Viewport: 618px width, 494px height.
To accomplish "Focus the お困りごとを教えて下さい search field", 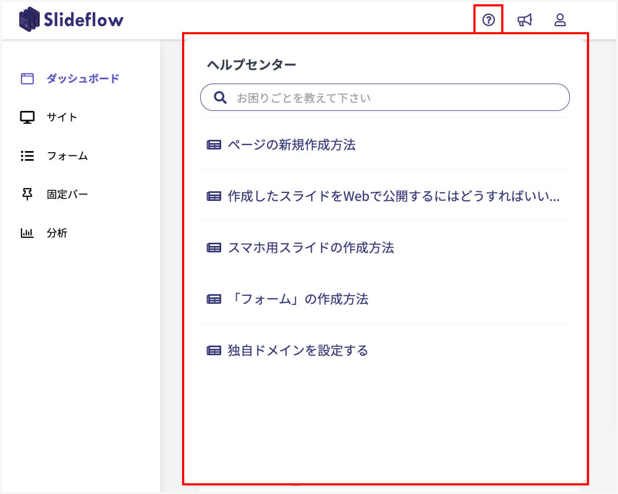I will [396, 98].
